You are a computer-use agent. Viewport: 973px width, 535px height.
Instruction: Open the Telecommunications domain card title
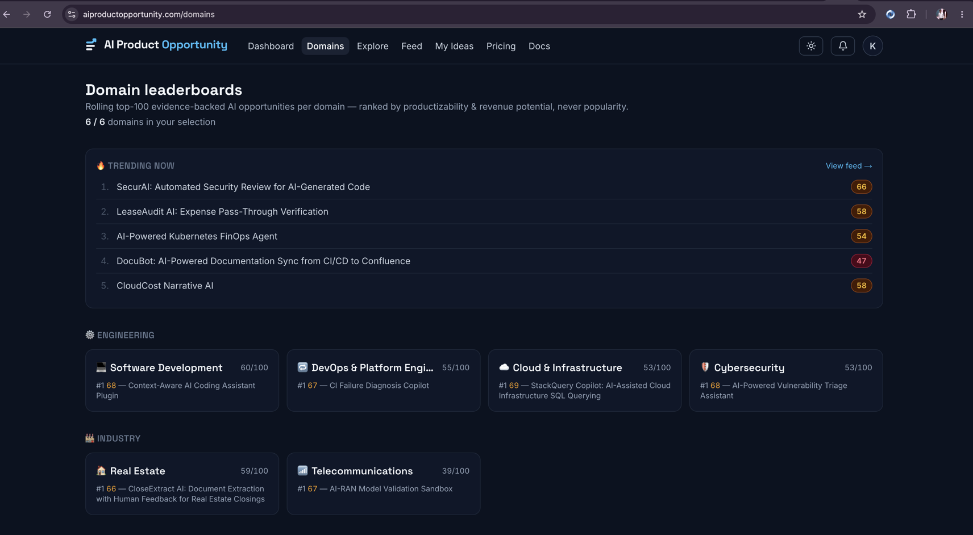(x=362, y=471)
